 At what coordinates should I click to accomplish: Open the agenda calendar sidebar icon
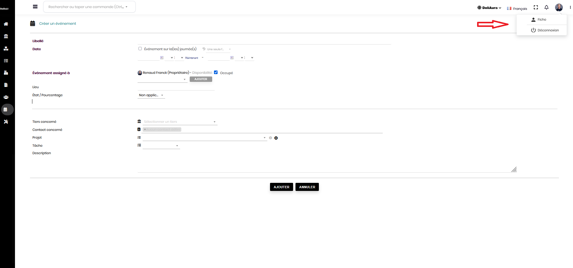(5, 109)
